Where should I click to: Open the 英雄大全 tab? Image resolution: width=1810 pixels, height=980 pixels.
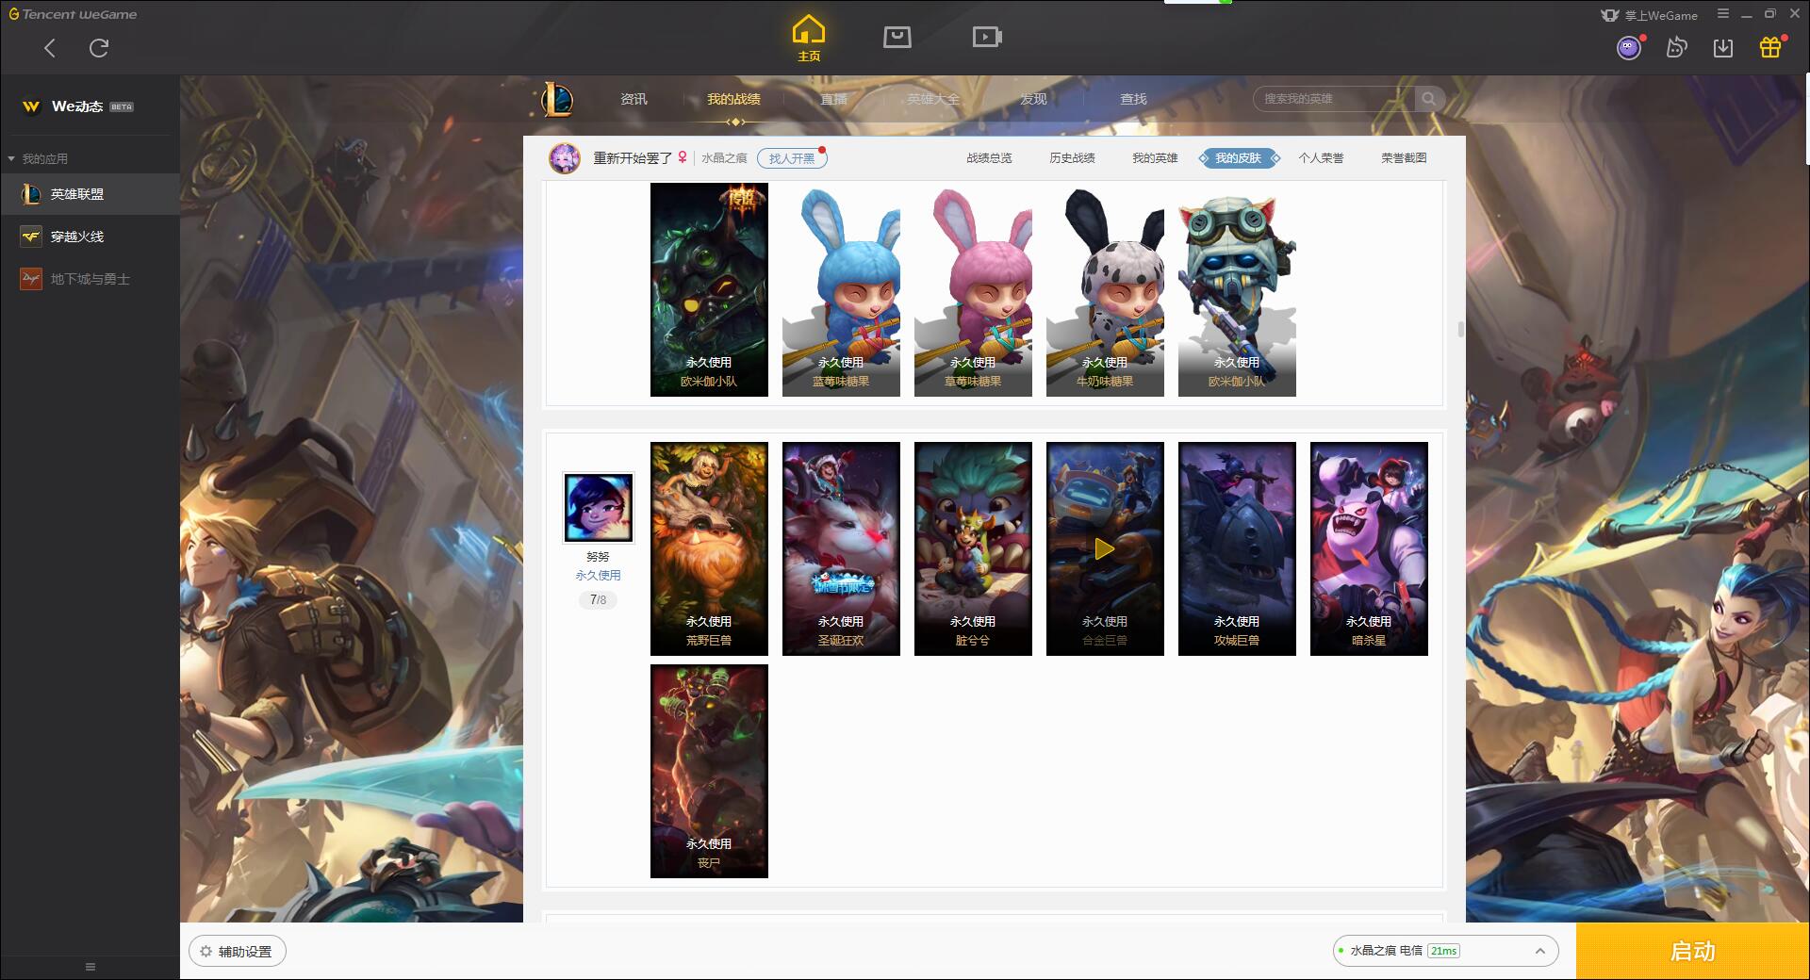[933, 99]
